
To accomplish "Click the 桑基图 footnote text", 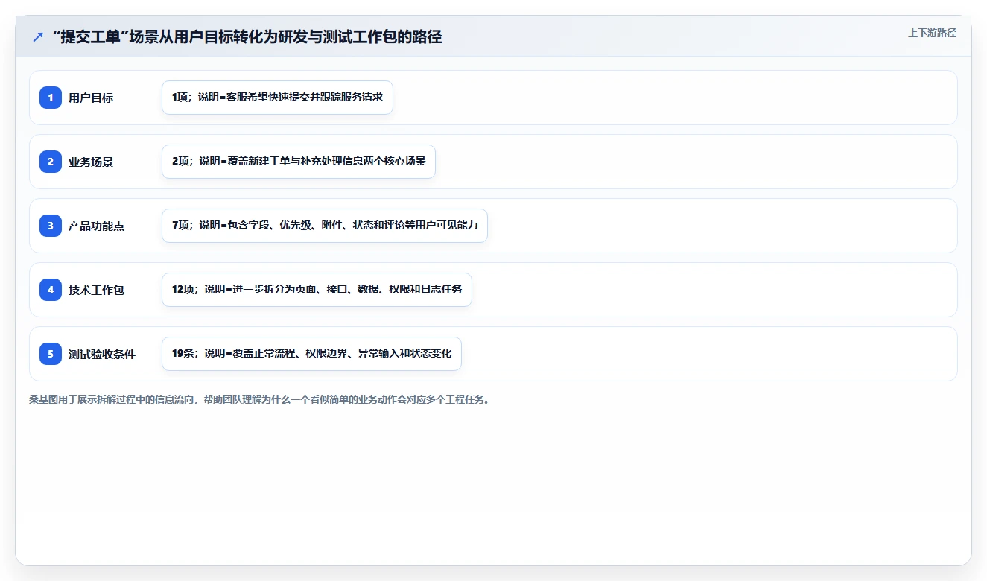I will point(259,399).
